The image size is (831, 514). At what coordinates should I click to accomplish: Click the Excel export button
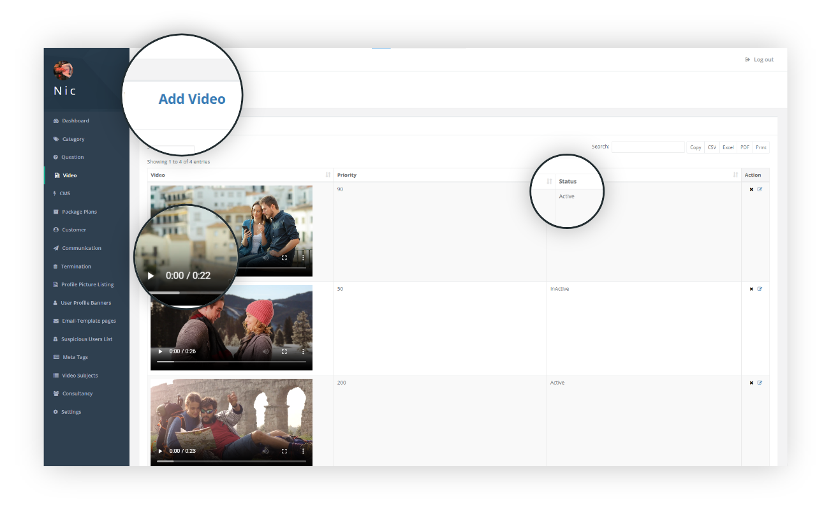728,147
